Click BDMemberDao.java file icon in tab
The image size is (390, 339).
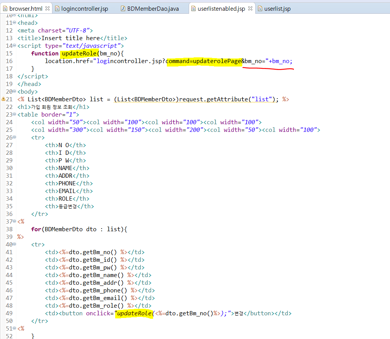(x=123, y=9)
